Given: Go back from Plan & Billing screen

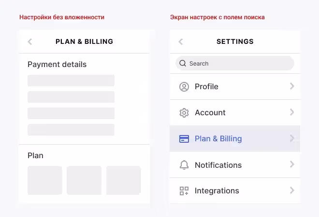Looking at the screenshot, I should (30, 41).
